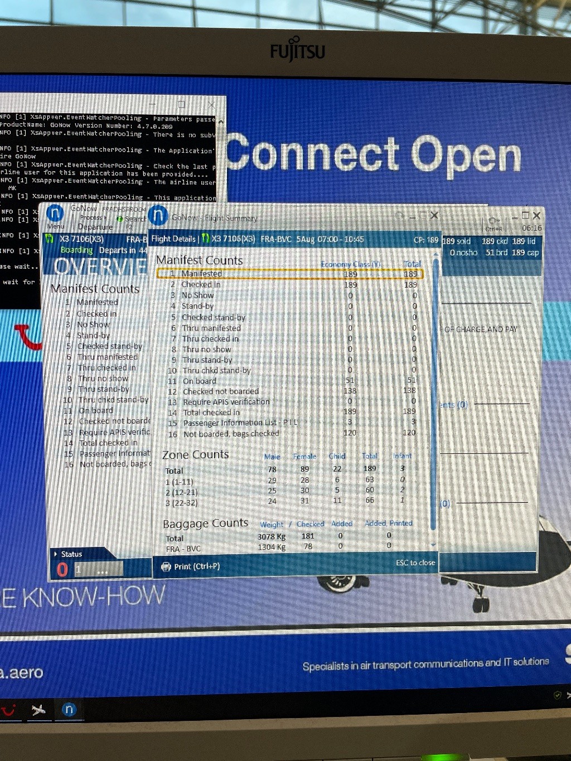This screenshot has width=571, height=761.
Task: Open the GoNow app in the taskbar
Action: [69, 709]
